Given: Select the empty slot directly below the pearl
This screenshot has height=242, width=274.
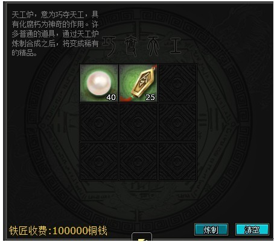Looking at the screenshot, I should point(99,122).
